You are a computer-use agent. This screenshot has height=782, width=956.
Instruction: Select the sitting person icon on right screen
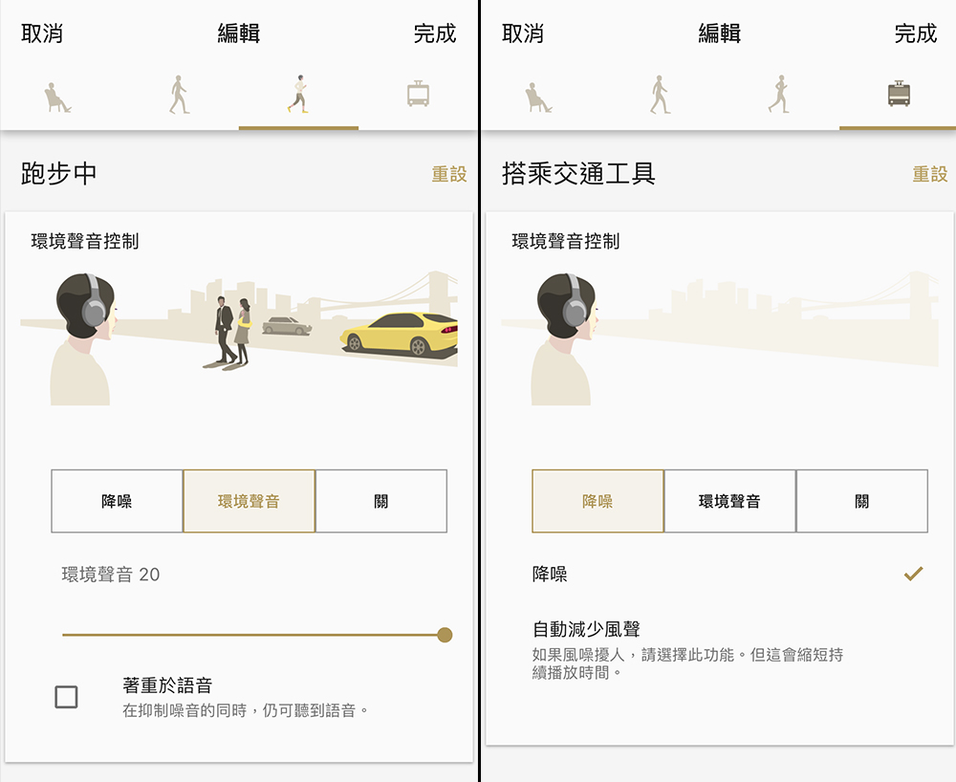pos(537,98)
